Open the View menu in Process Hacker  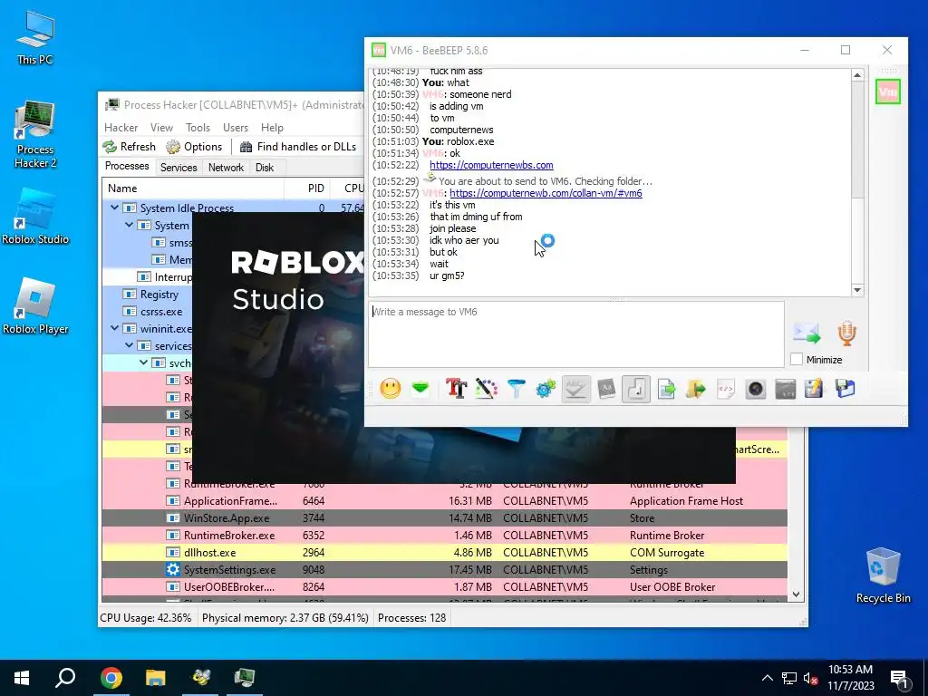point(161,127)
